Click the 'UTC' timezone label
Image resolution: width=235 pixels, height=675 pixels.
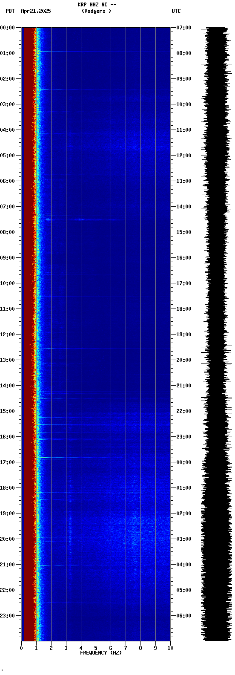click(176, 11)
